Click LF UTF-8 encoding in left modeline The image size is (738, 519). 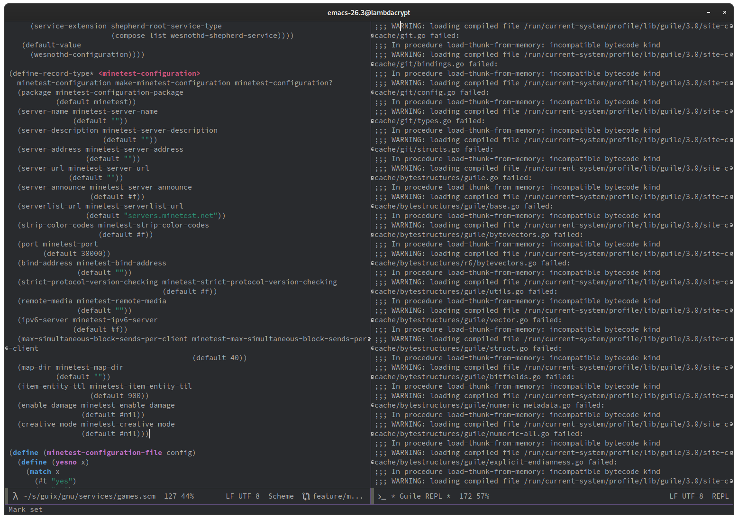242,496
